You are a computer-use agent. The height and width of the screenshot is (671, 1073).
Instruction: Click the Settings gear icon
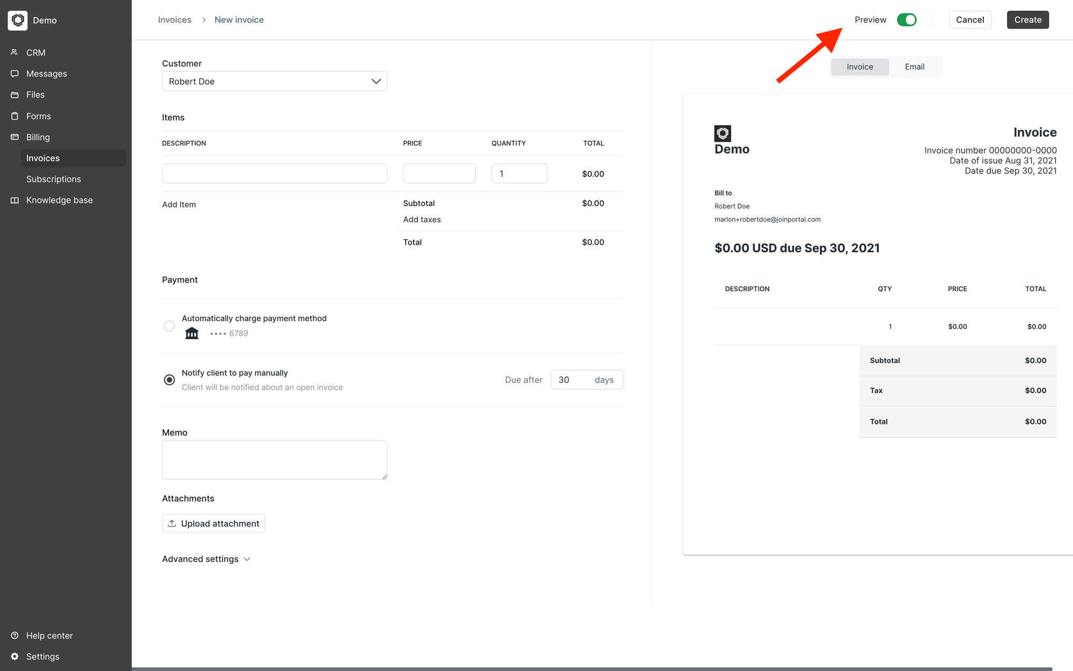[14, 657]
